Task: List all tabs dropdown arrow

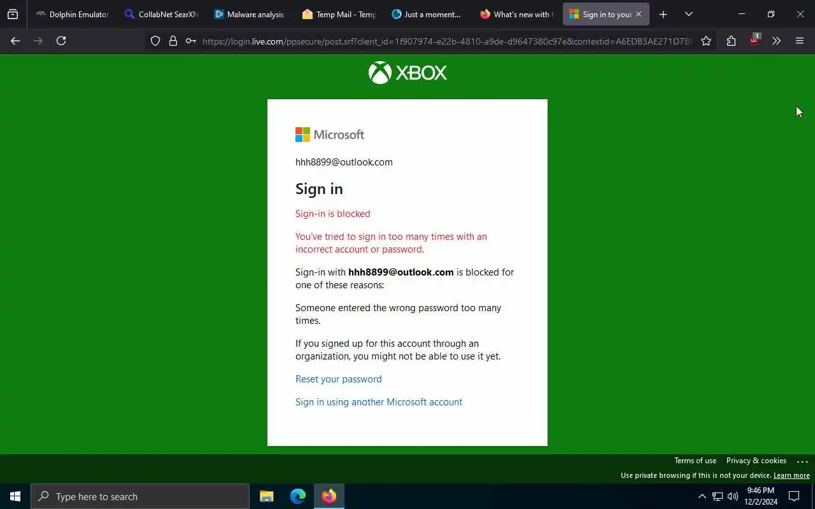Action: click(688, 14)
